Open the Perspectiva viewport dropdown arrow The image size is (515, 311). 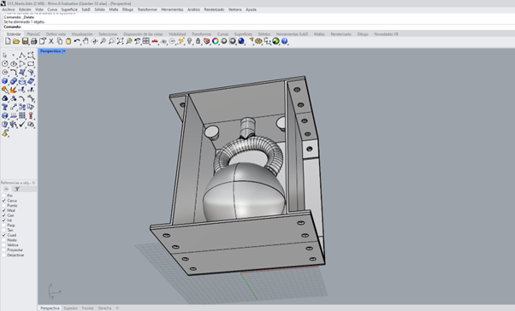pos(64,51)
